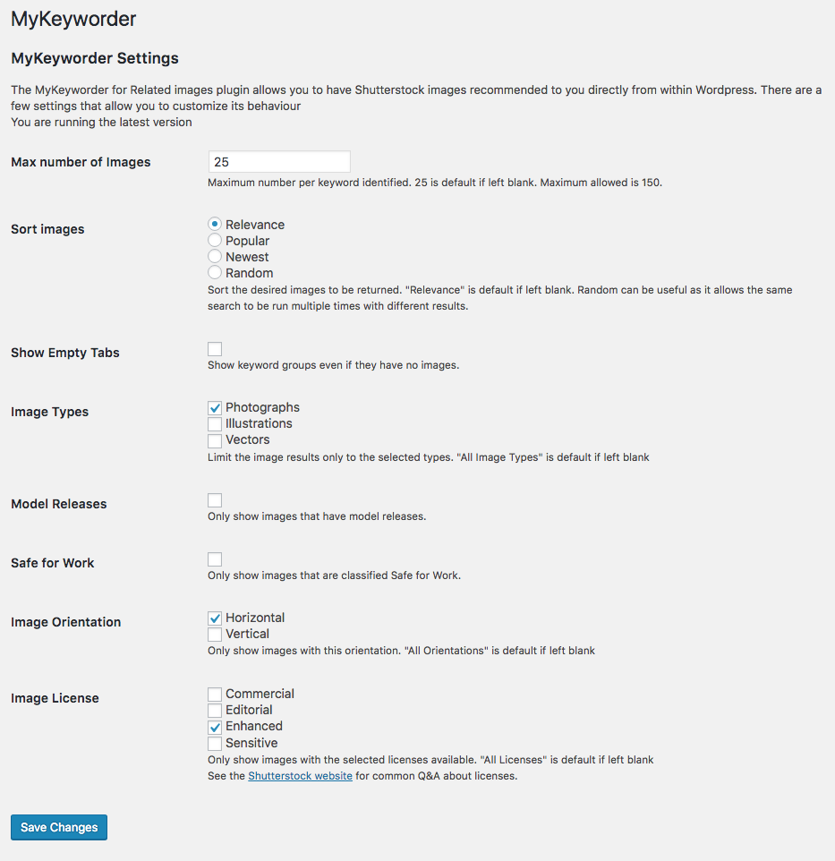Screen dimensions: 835x861
Task: Select the Relevance sort option
Action: tap(215, 225)
